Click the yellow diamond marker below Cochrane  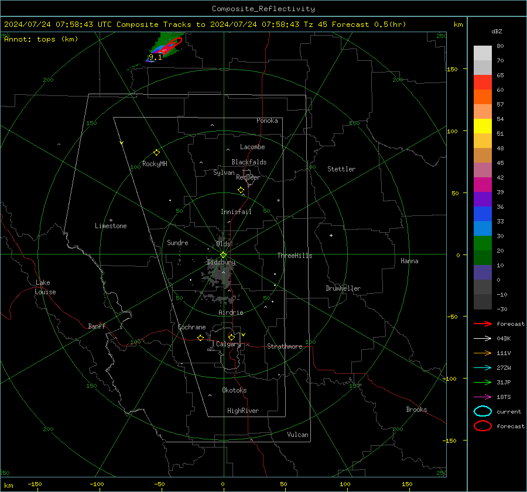(x=201, y=338)
